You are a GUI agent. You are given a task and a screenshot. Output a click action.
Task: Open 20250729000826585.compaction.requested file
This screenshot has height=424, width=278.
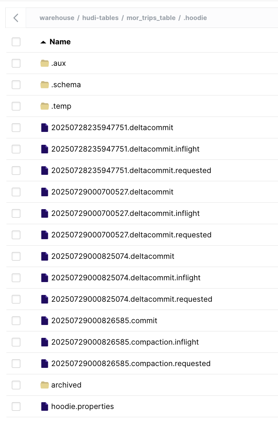[x=131, y=364]
